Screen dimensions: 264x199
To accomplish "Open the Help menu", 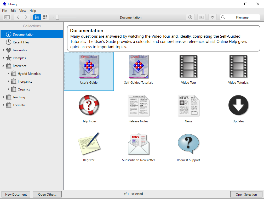I will pyautogui.click(x=33, y=11).
